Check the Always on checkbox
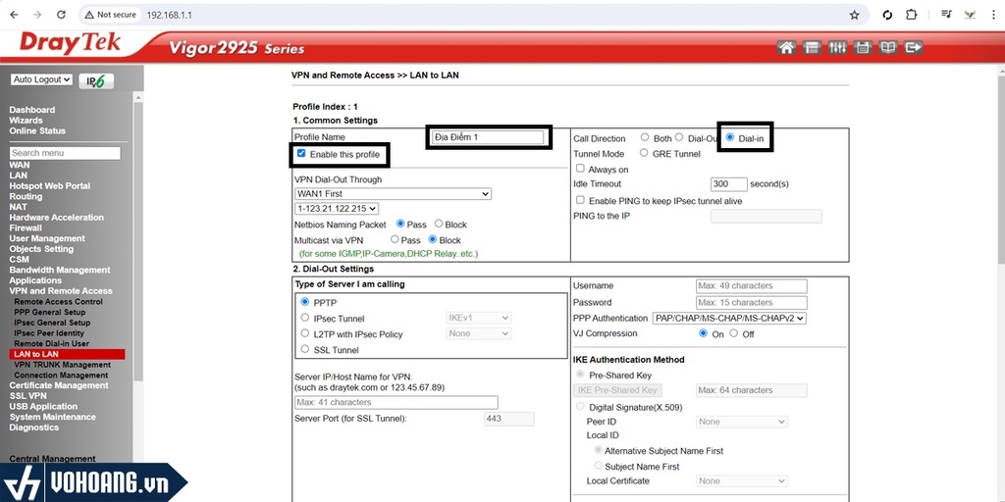Image resolution: width=1005 pixels, height=502 pixels. (580, 169)
